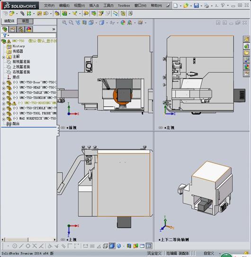Click the Print icon
This screenshot has width=251, height=257.
[206, 6]
